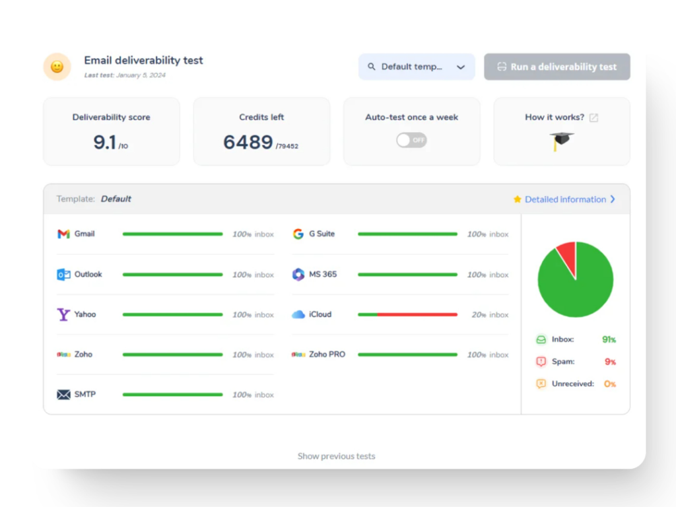Click the Yahoo inbox progress bar
The image size is (676, 507).
172,315
